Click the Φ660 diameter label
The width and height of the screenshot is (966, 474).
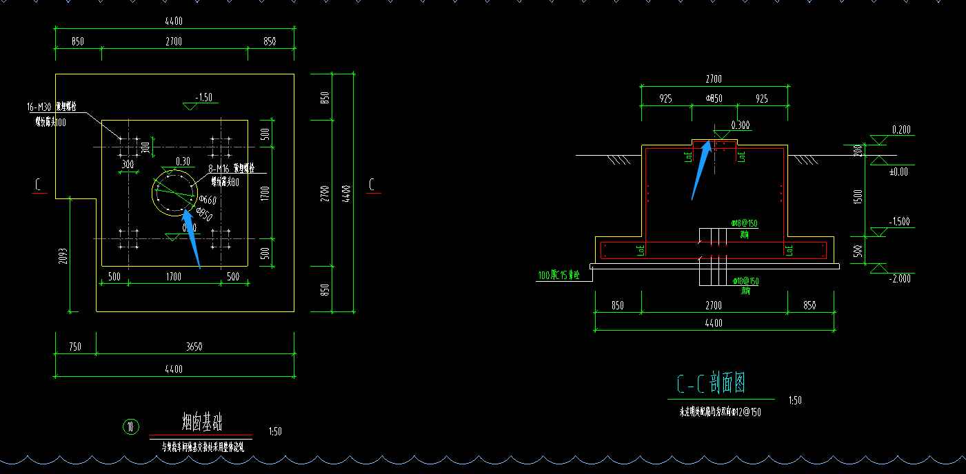206,200
